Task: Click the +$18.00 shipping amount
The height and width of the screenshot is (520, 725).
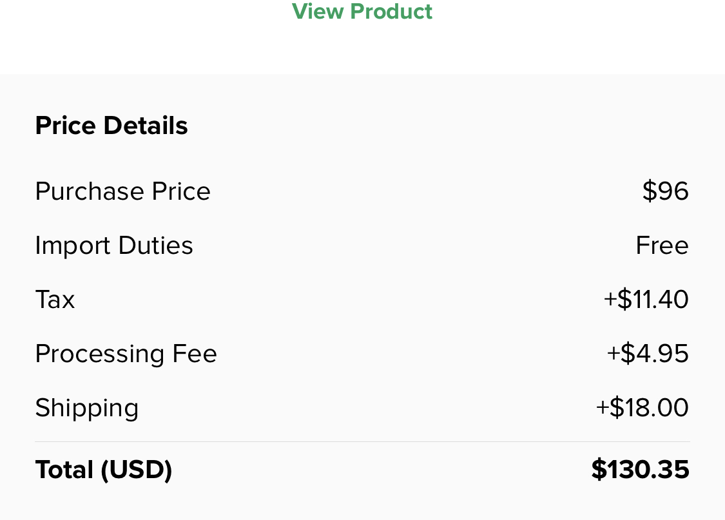Action: pos(642,408)
